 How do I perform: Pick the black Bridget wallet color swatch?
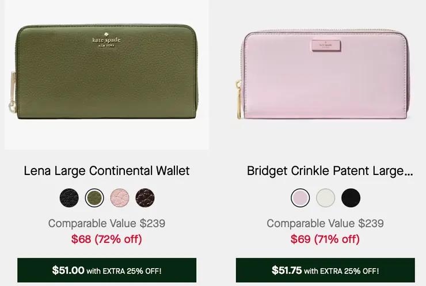coord(351,198)
